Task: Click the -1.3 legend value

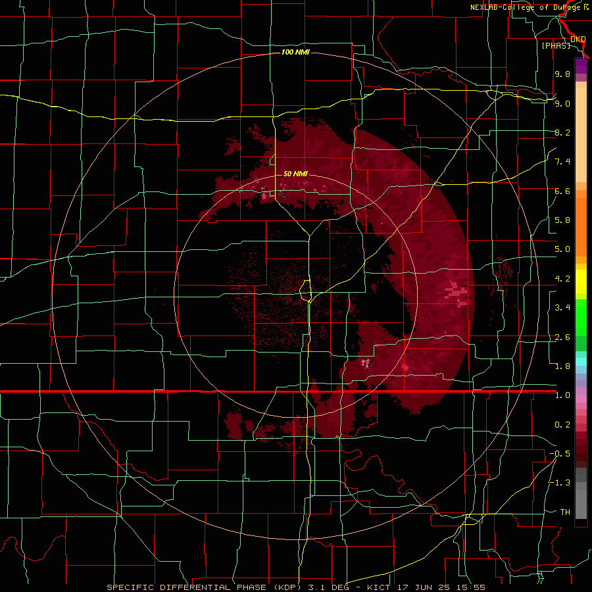Action: pos(560,483)
